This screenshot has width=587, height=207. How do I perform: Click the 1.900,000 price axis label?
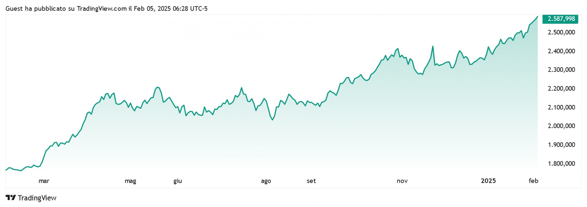pos(561,145)
